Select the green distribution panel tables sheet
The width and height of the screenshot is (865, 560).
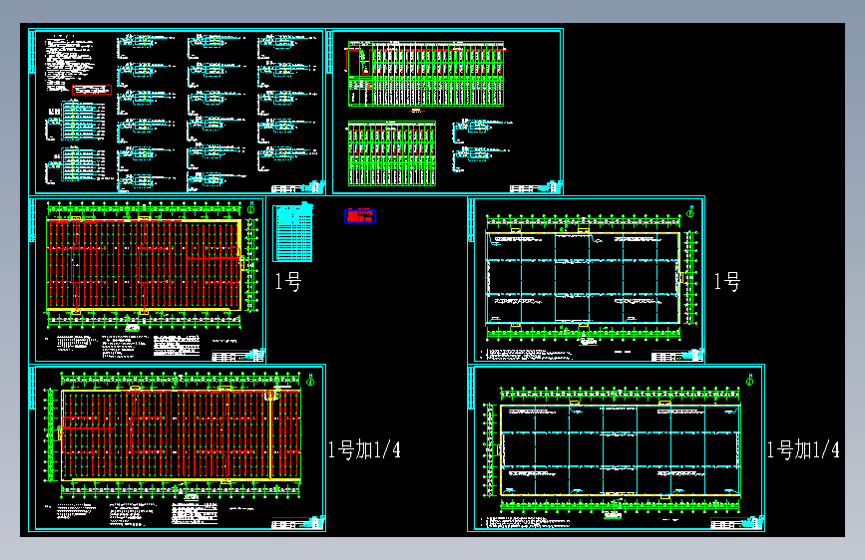pyautogui.click(x=445, y=112)
